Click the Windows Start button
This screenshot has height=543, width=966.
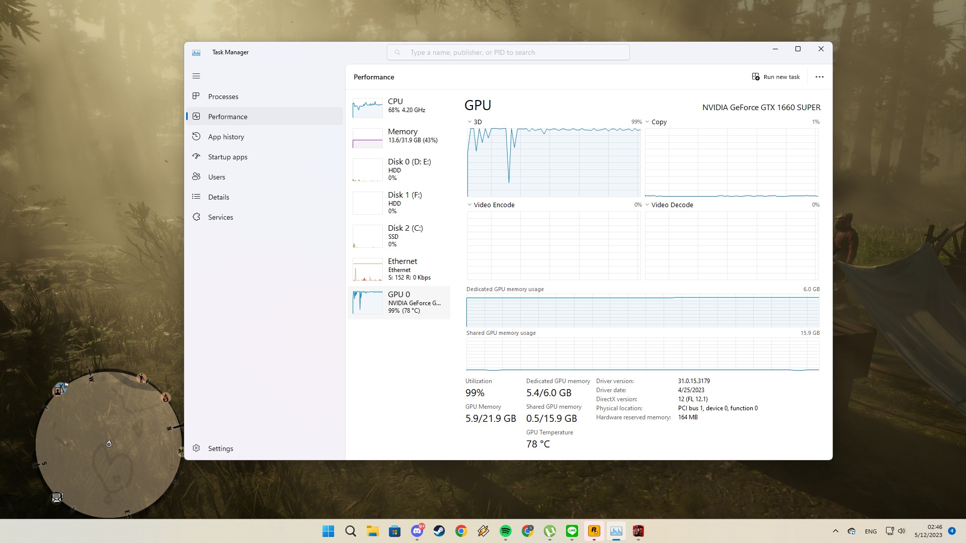[329, 531]
